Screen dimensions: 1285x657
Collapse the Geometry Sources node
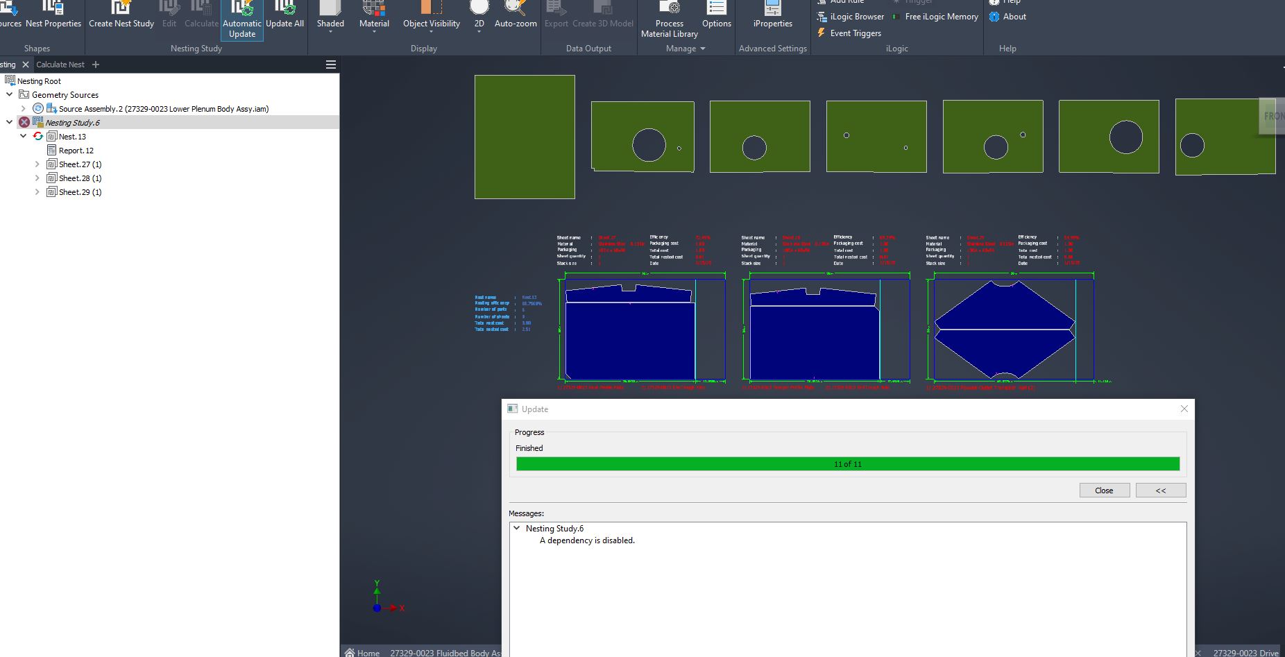(x=10, y=95)
